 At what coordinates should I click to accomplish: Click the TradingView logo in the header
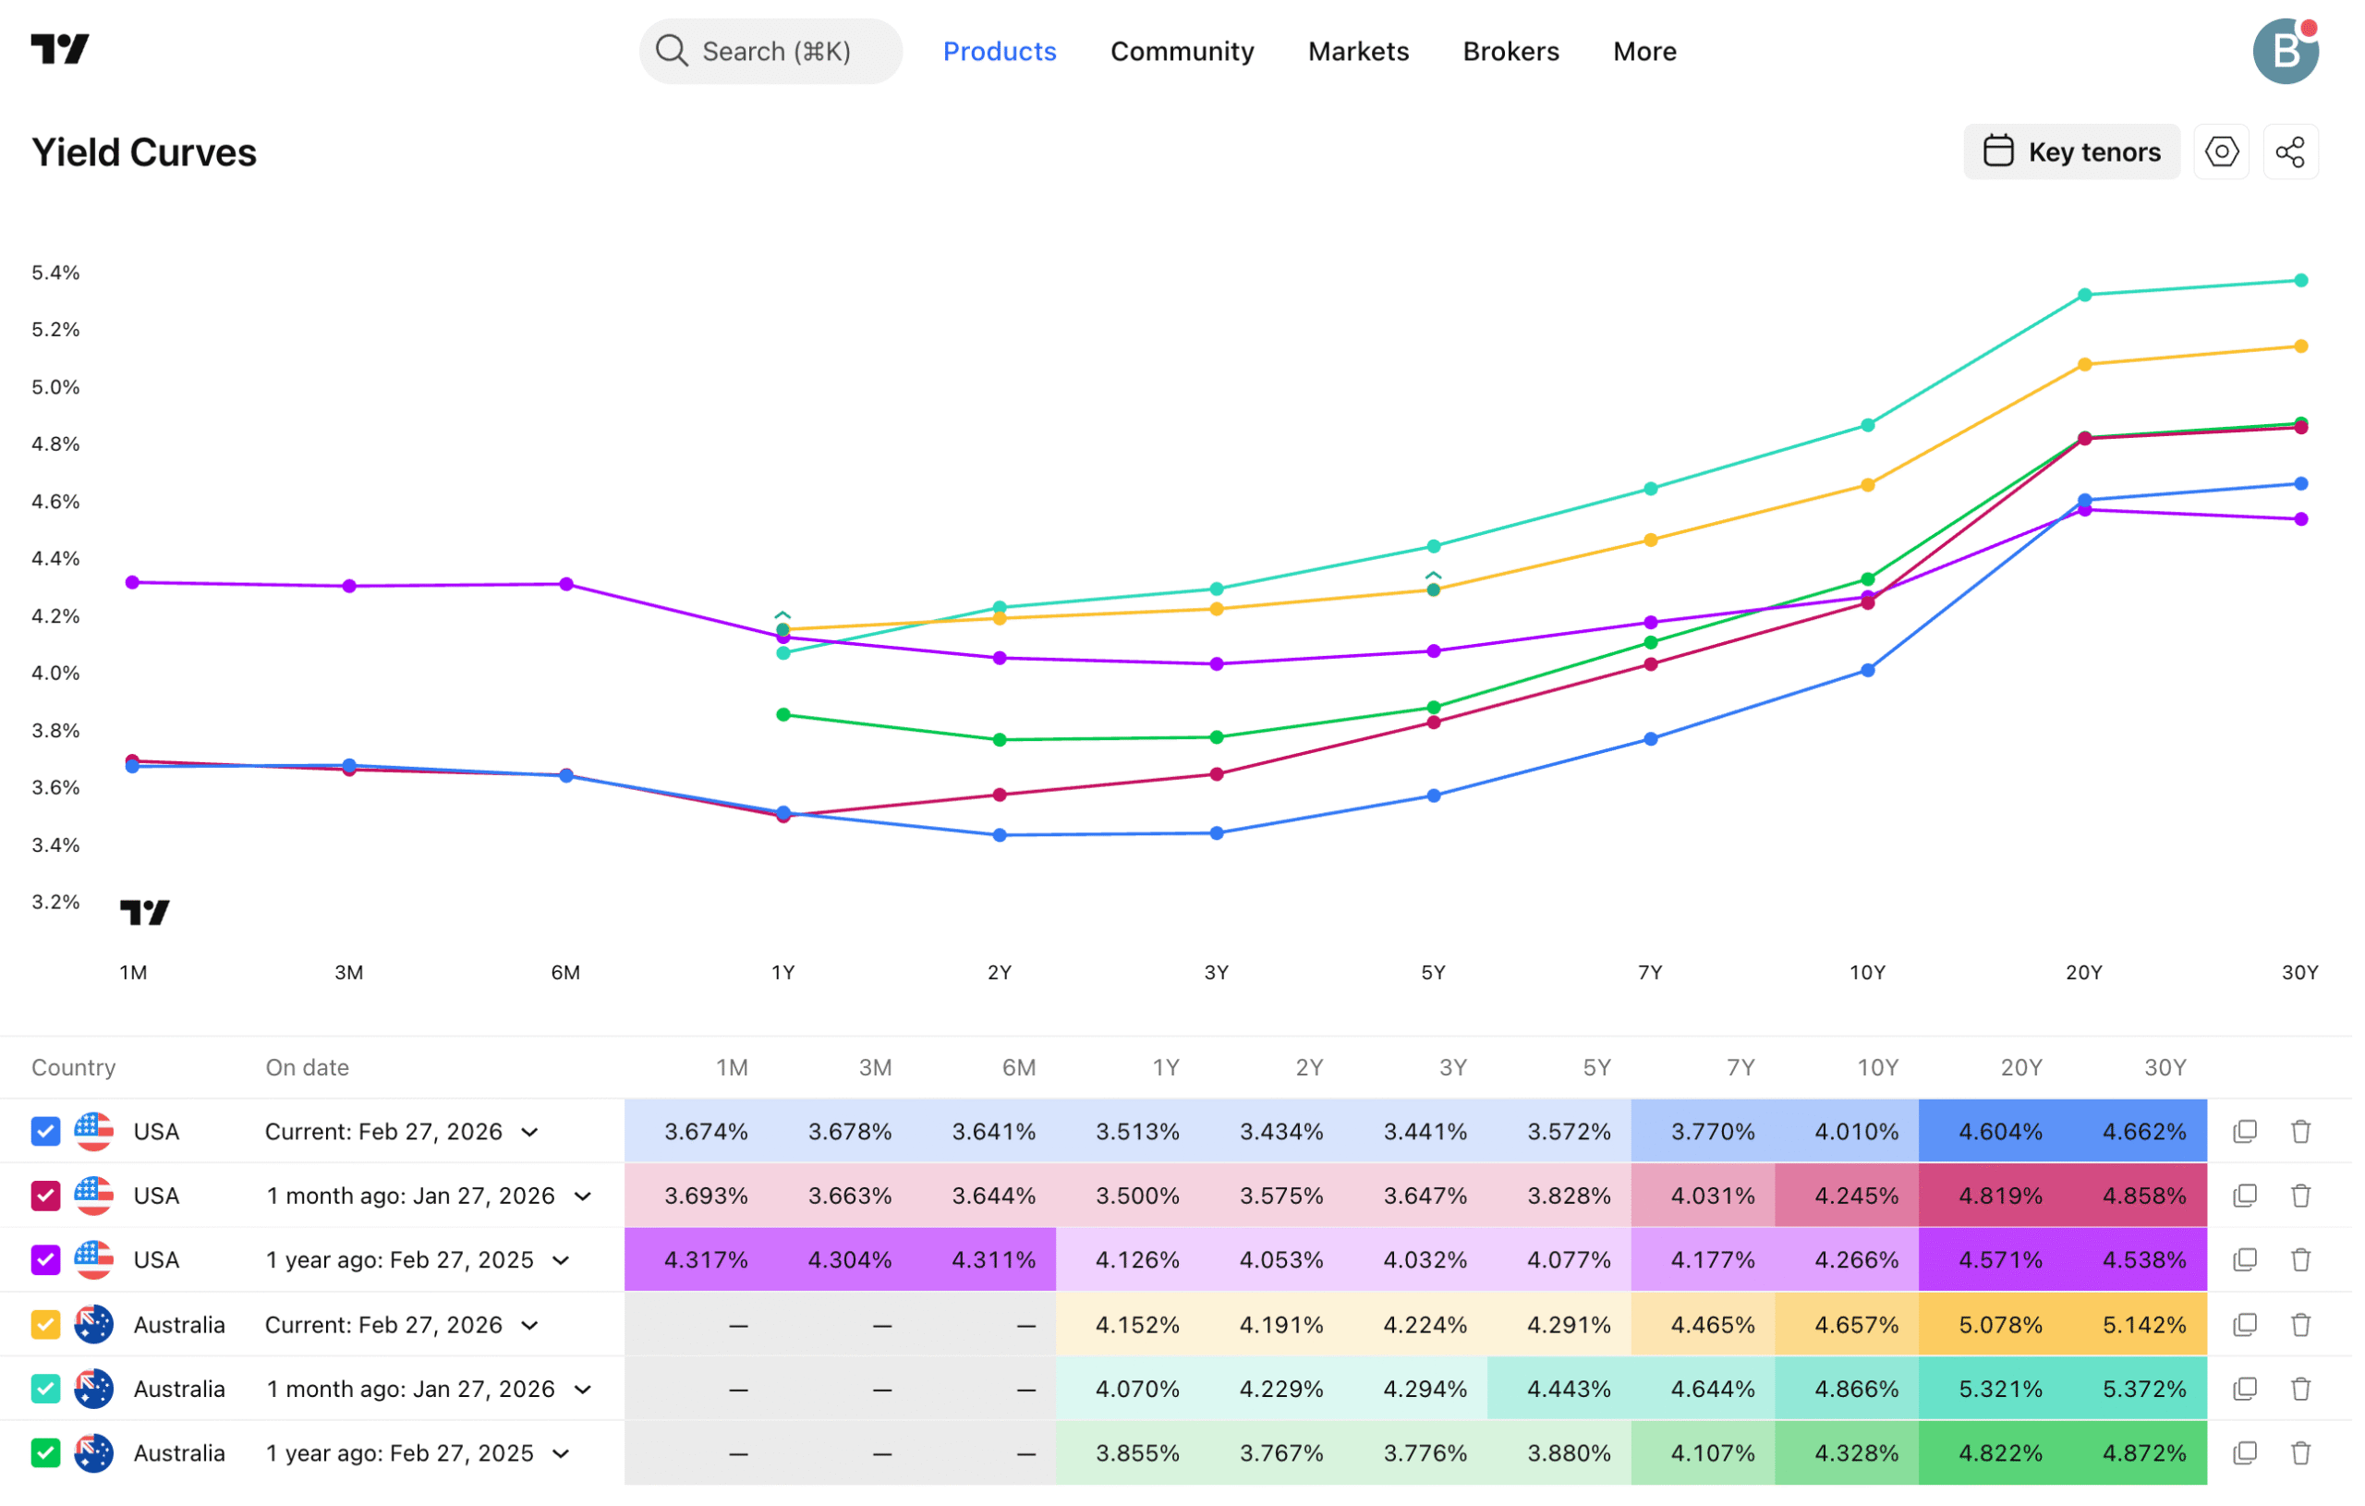click(60, 49)
